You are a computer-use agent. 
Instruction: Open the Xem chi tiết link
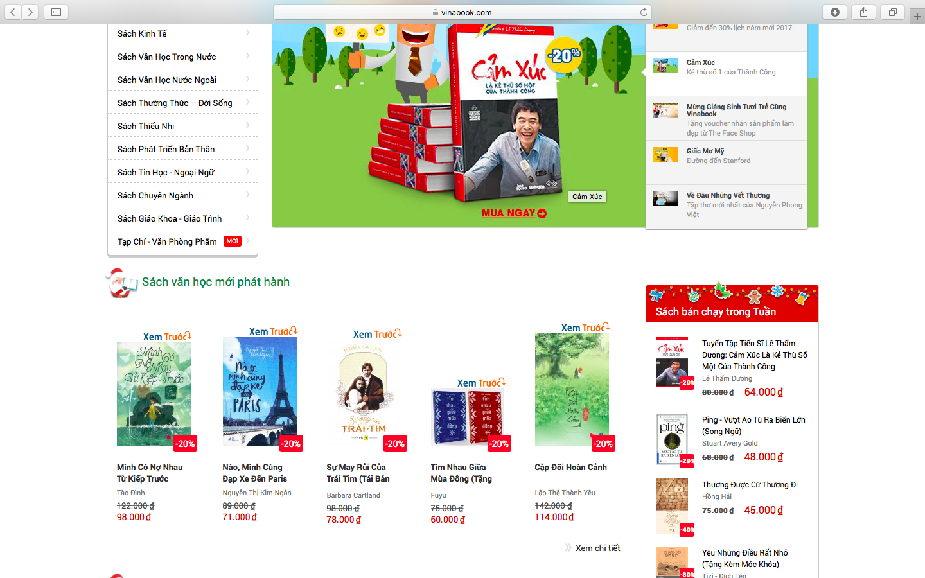pyautogui.click(x=597, y=548)
